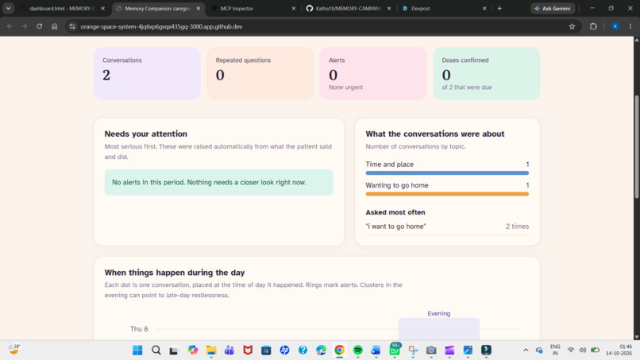Click the 'Thu 8' timeline row label
640x360 pixels.
[x=139, y=329]
